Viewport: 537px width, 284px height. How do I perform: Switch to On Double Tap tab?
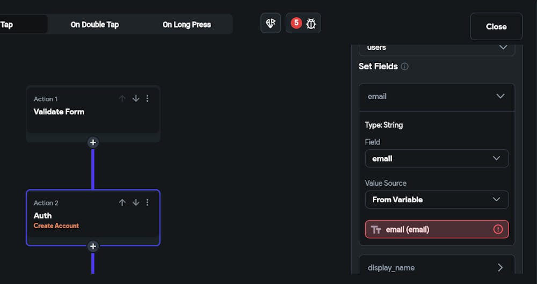95,24
